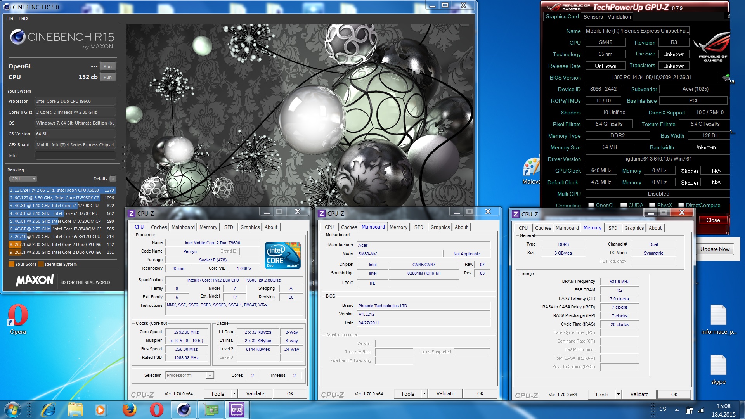Click the Z icon of the Memory CPU-Z window

(x=516, y=214)
